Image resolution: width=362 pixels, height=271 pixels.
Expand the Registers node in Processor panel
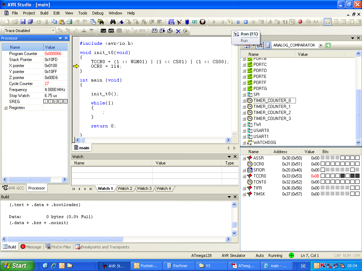6,108
